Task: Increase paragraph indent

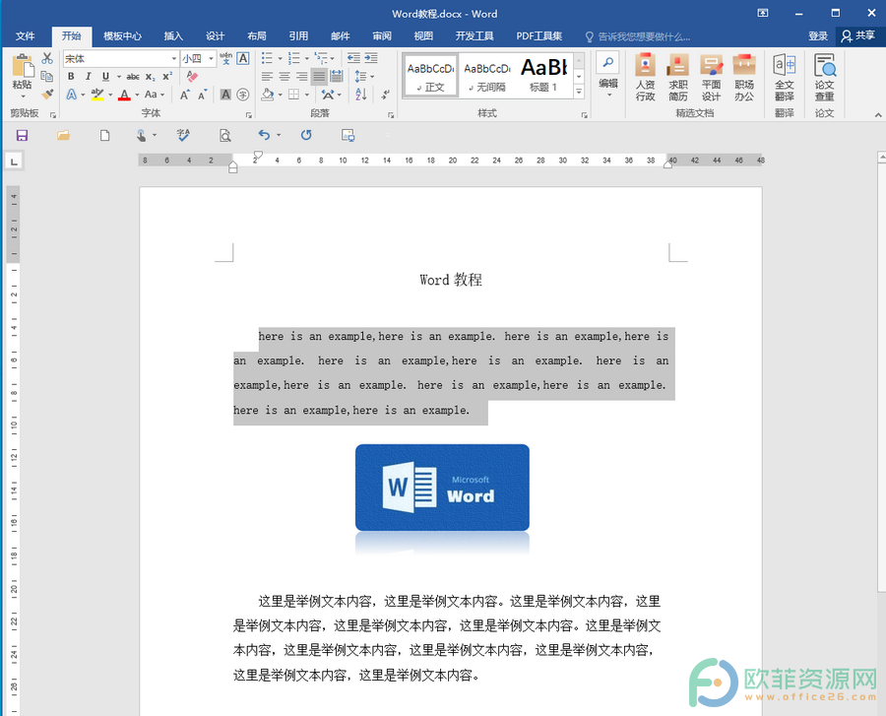Action: (371, 58)
